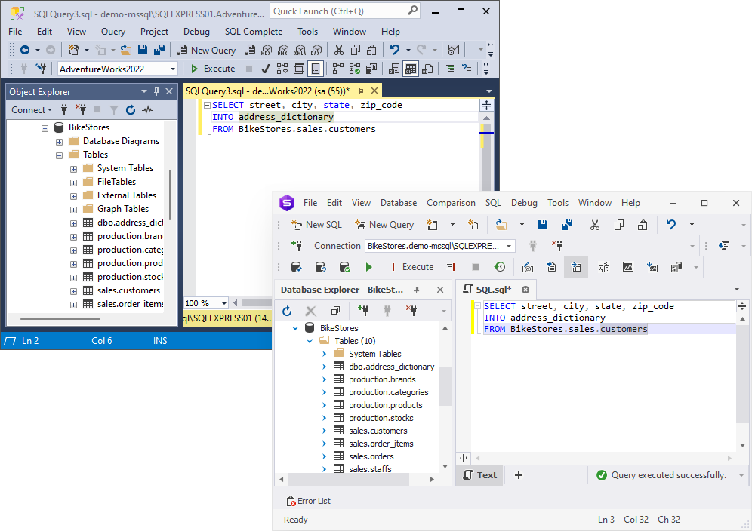The image size is (752, 531).
Task: Refresh Database Explorer in dbForge
Action: [287, 311]
